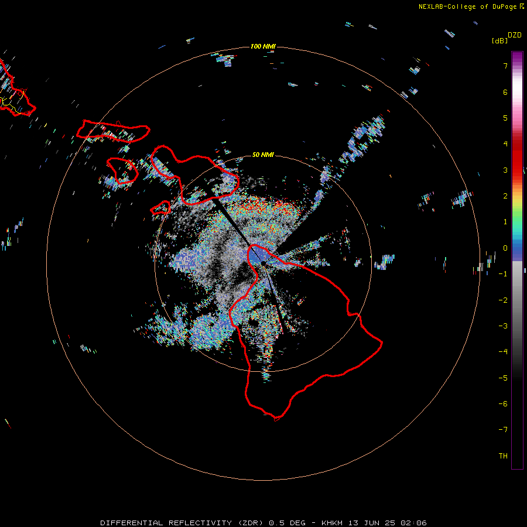Image resolution: width=527 pixels, height=527 pixels.
Task: Click the 13 JUN 25 02:06 timestamp
Action: (388, 523)
